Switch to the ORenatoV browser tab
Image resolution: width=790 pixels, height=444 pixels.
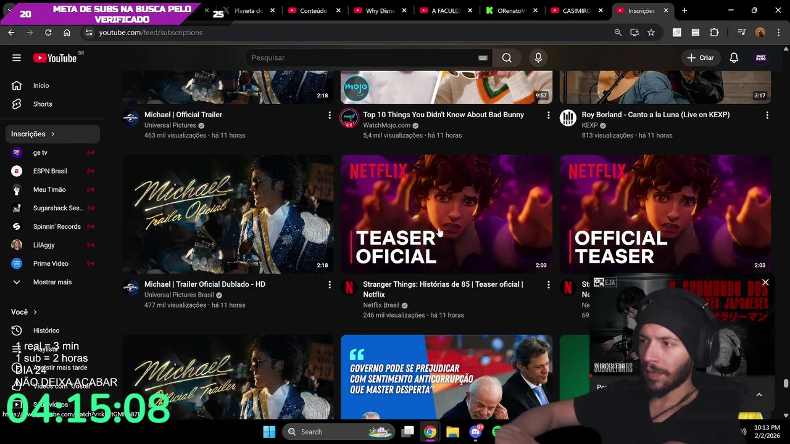pos(510,10)
